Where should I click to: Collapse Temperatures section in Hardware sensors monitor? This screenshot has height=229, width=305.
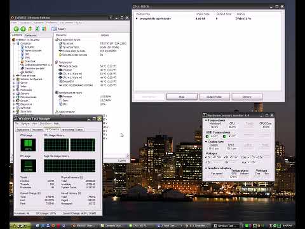206,120
